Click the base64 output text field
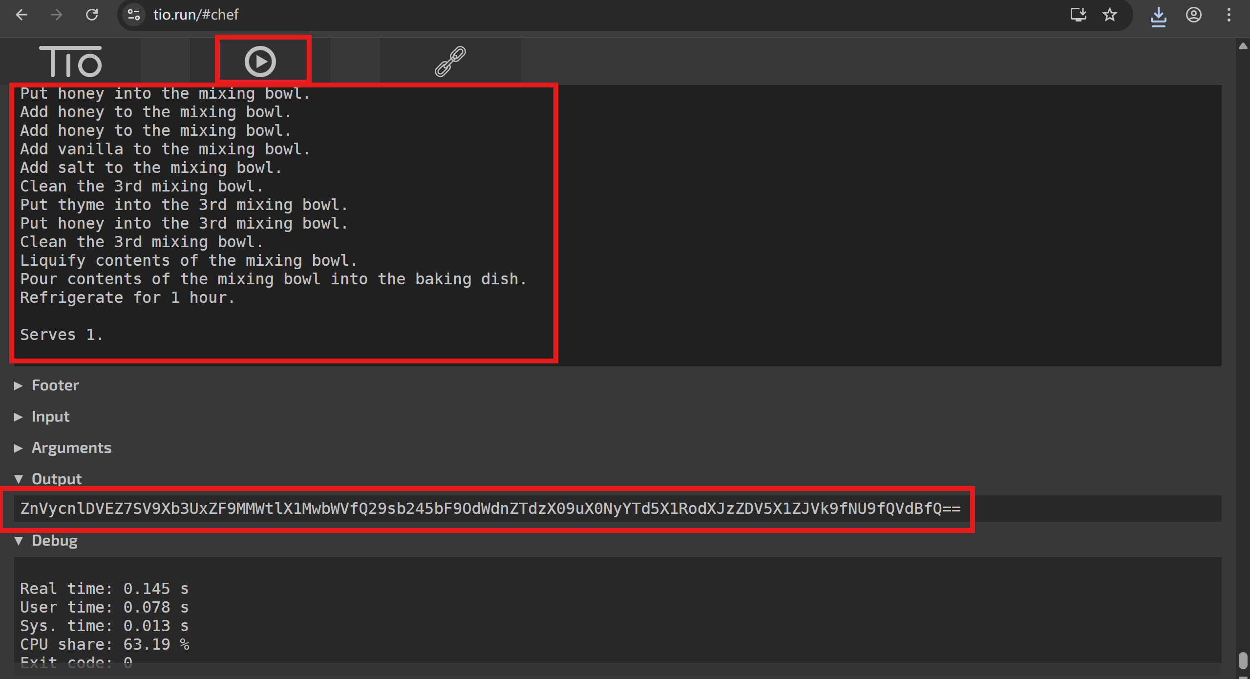1250x679 pixels. (617, 509)
